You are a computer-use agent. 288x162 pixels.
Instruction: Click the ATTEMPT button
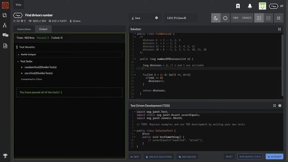coord(274,157)
